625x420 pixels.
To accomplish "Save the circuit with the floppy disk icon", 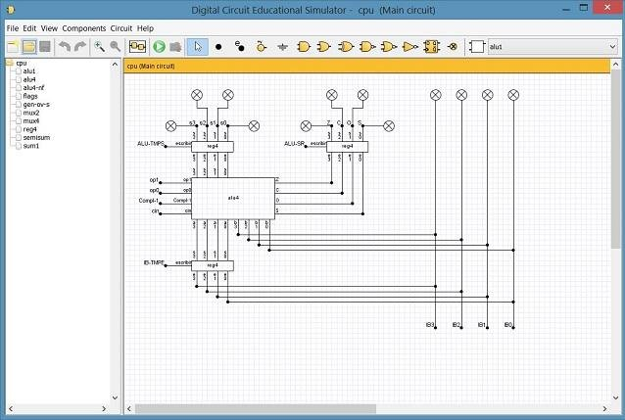I will tap(45, 46).
